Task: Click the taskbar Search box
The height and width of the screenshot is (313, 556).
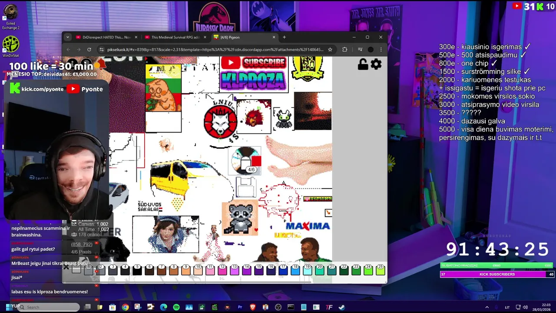Action: tap(48, 307)
